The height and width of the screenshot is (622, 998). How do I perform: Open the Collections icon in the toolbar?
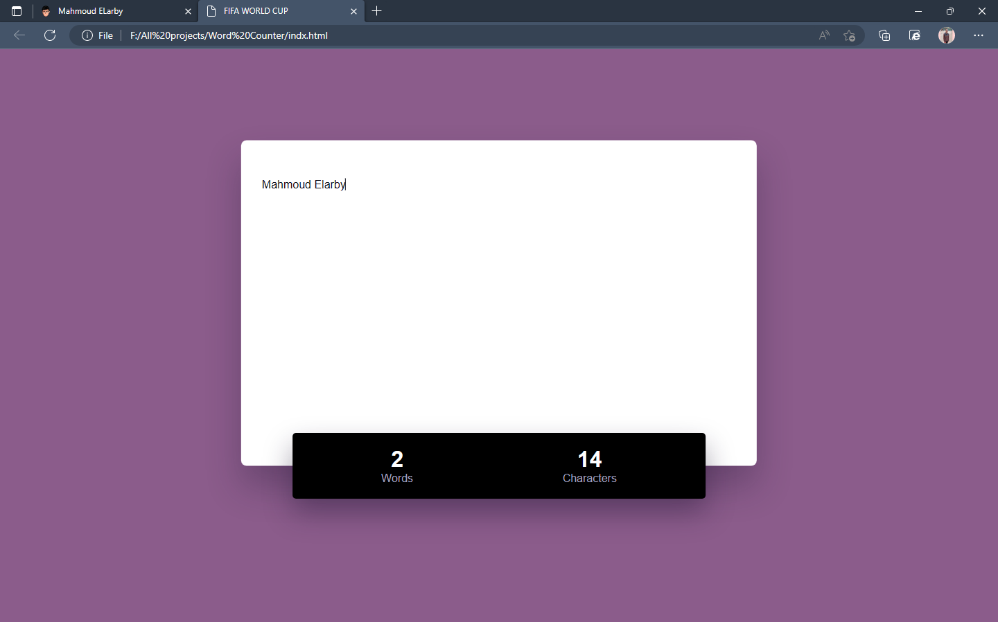coord(884,35)
